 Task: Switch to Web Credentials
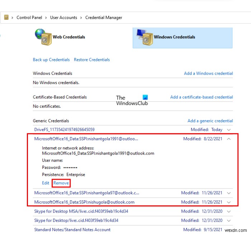pos(69,37)
